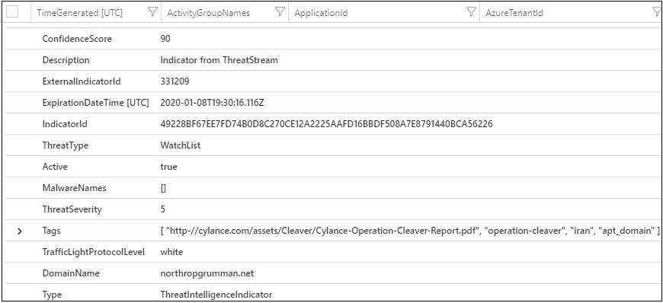Select the long IndicatorId hash value
The width and height of the screenshot is (663, 303).
(326, 124)
